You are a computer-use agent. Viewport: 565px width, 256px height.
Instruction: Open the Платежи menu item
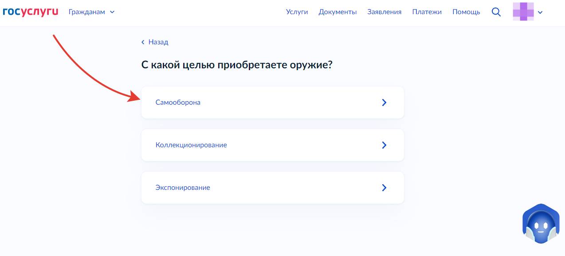click(427, 12)
